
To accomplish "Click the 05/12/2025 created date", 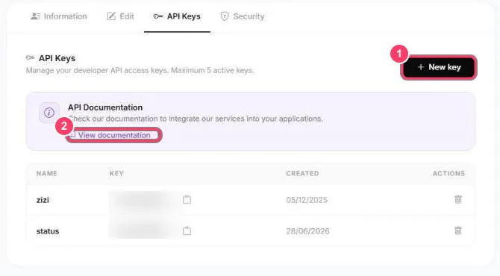I will coord(307,200).
